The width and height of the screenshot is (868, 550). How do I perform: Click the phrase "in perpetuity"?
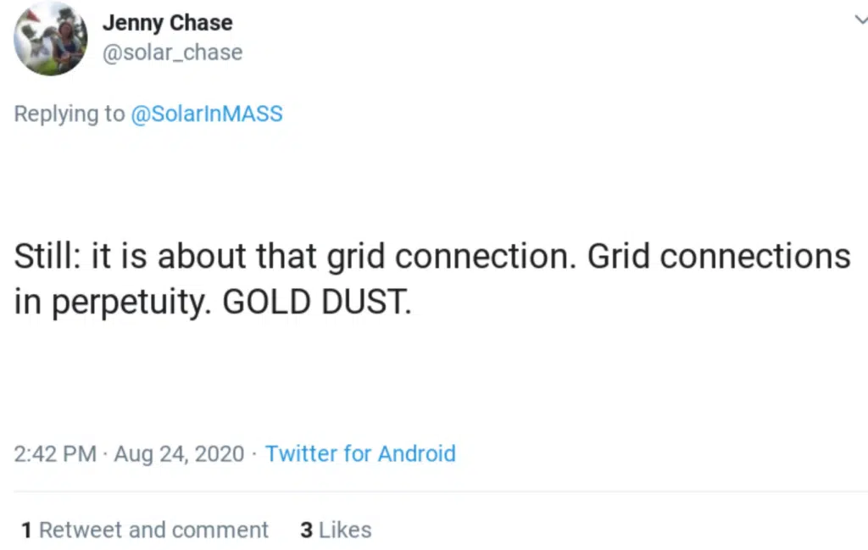(x=112, y=303)
